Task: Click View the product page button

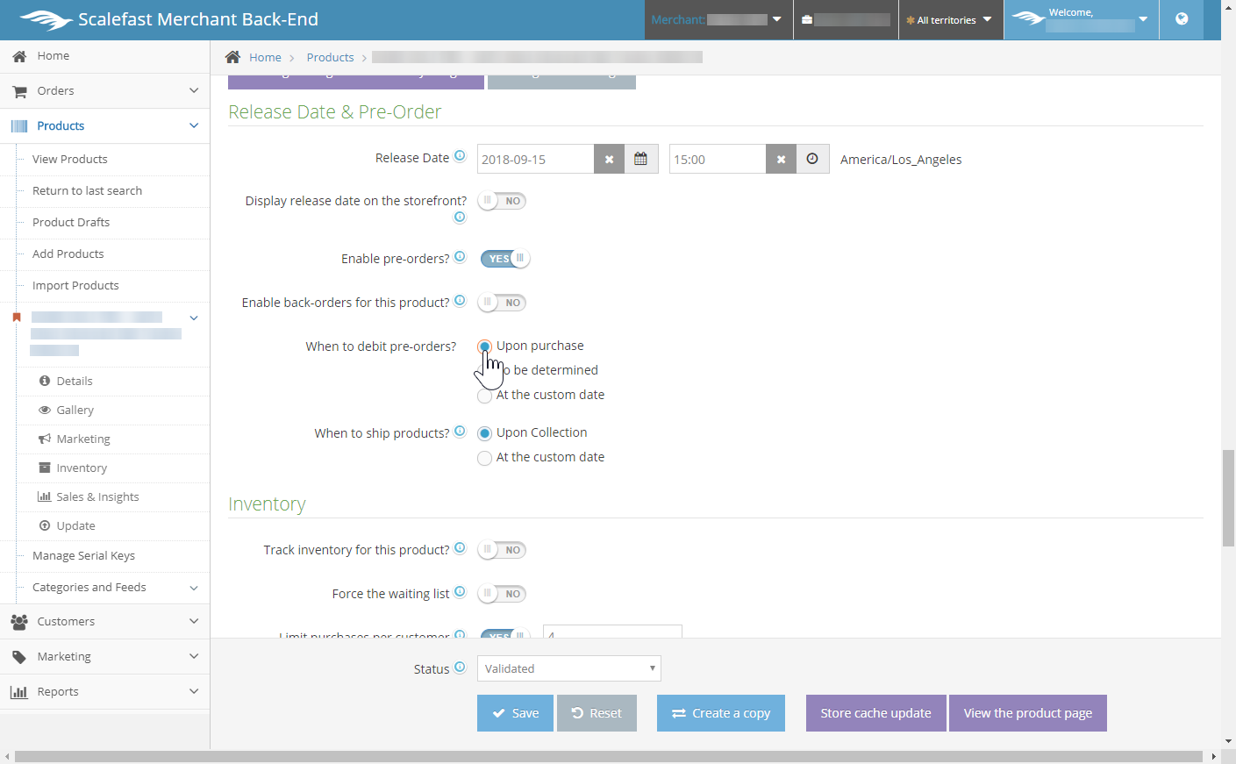Action: [x=1027, y=713]
